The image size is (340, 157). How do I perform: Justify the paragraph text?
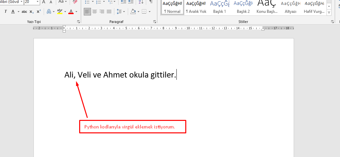pos(109,11)
